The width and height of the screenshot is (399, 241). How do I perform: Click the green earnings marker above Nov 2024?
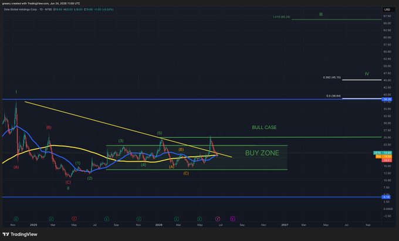[16, 219]
